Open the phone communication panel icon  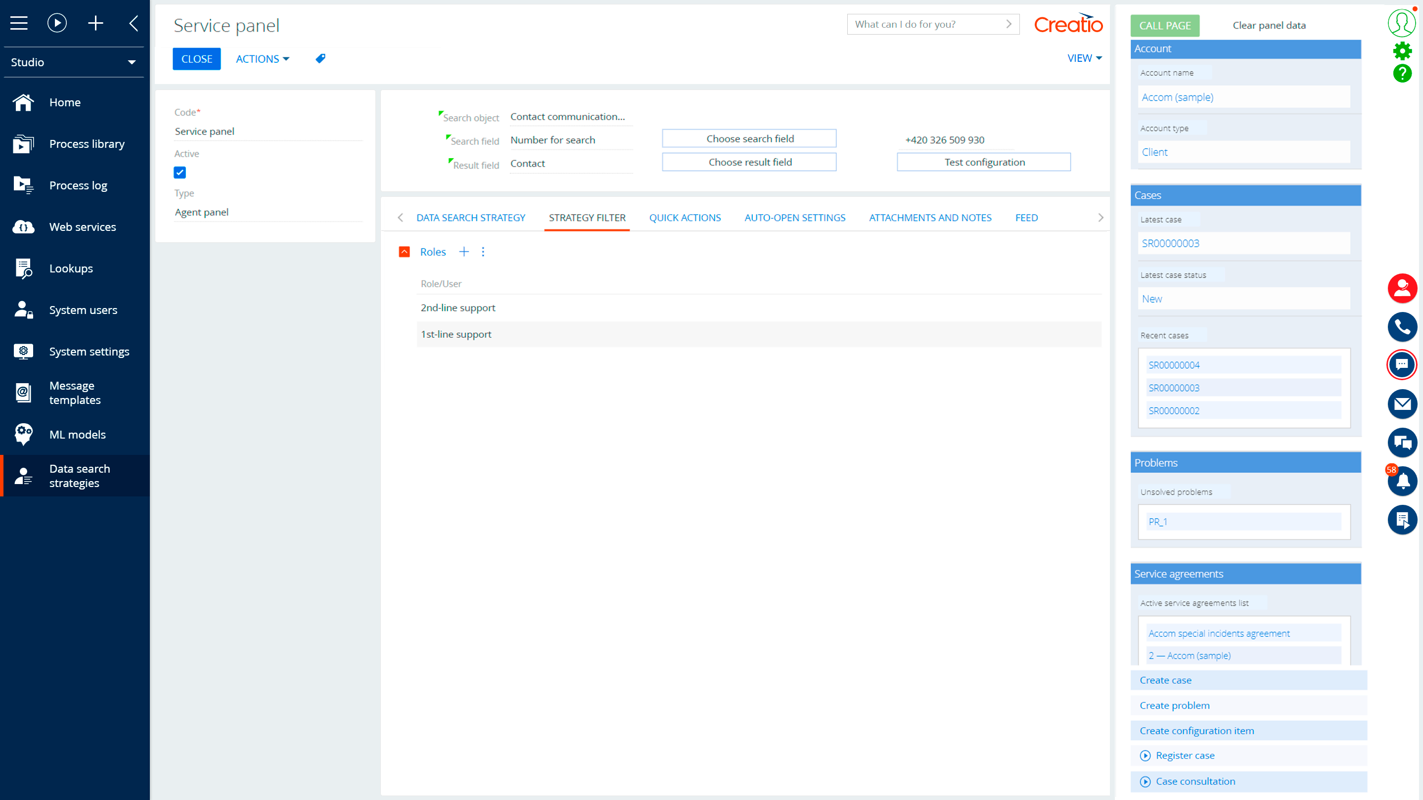tap(1402, 327)
